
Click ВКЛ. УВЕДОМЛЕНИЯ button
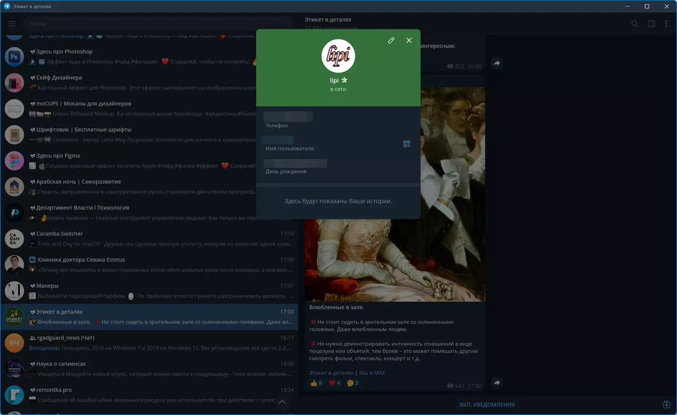click(487, 404)
